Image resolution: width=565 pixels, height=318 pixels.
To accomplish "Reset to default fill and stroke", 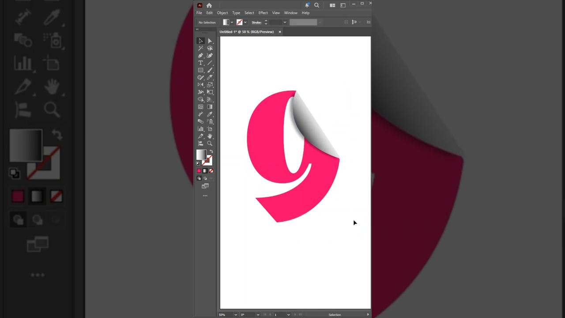I will (198, 163).
